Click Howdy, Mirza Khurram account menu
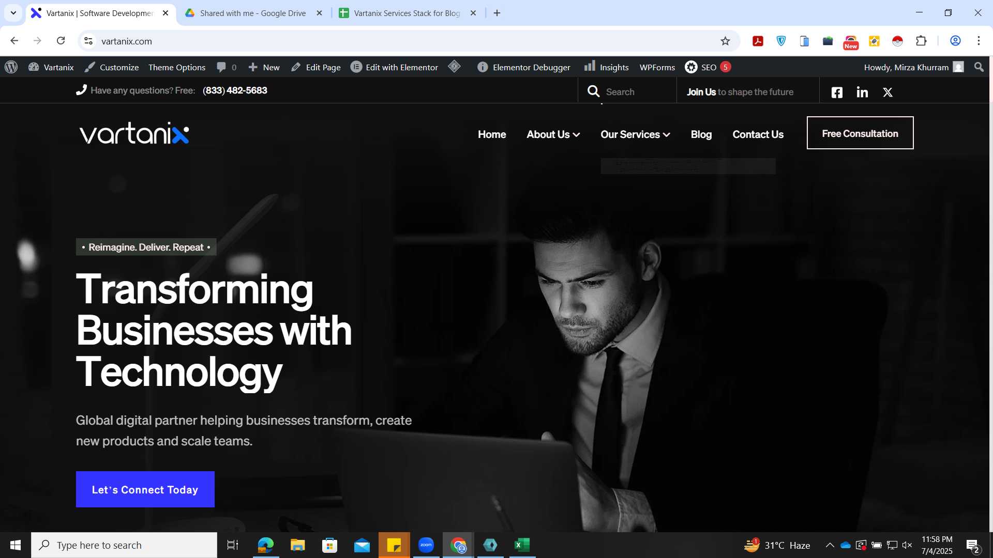 pyautogui.click(x=914, y=67)
